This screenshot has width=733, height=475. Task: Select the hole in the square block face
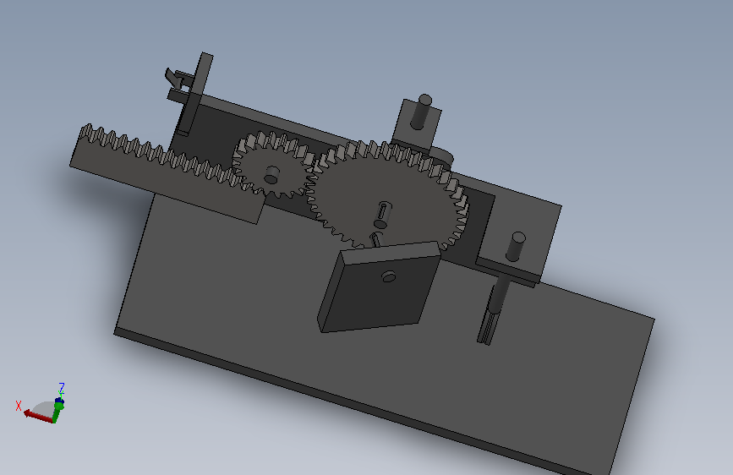[x=388, y=277]
